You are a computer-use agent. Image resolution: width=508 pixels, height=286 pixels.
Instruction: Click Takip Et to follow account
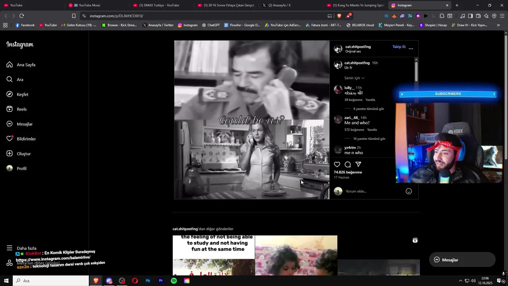point(399,47)
